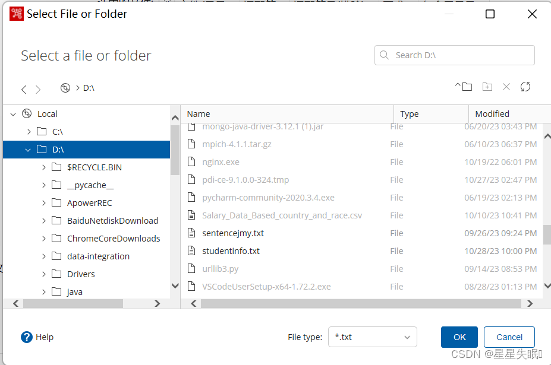Click the Search D:\ input field

[x=455, y=55]
